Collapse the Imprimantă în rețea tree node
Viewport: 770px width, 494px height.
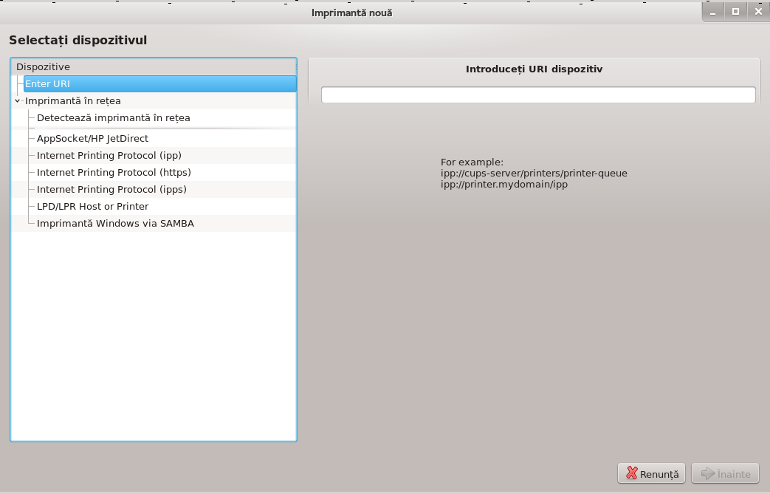pyautogui.click(x=17, y=100)
